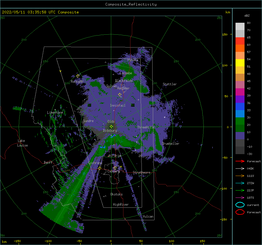Image resolution: width=262 pixels, height=245 pixels.
Task: Click the Stettler town label
Action: [170, 84]
